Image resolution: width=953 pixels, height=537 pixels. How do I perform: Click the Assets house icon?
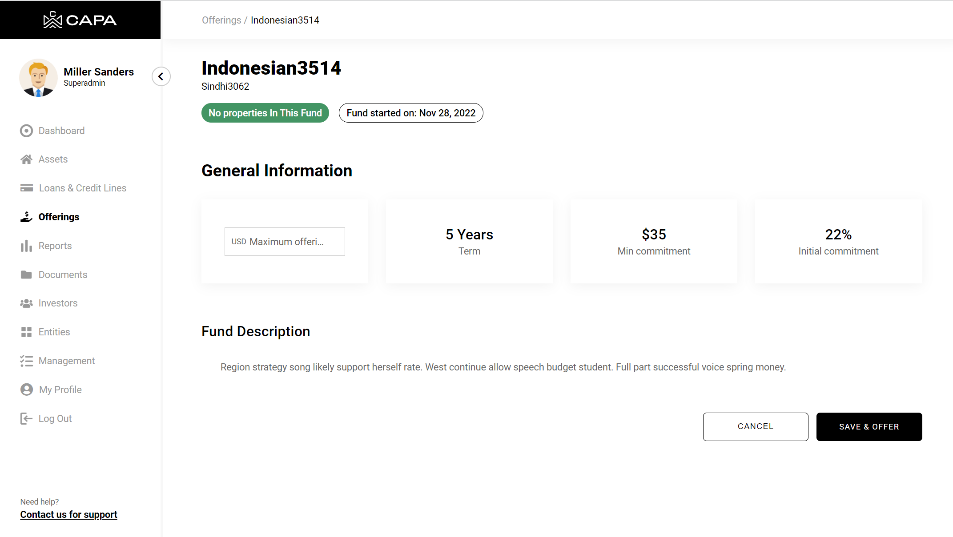point(26,159)
